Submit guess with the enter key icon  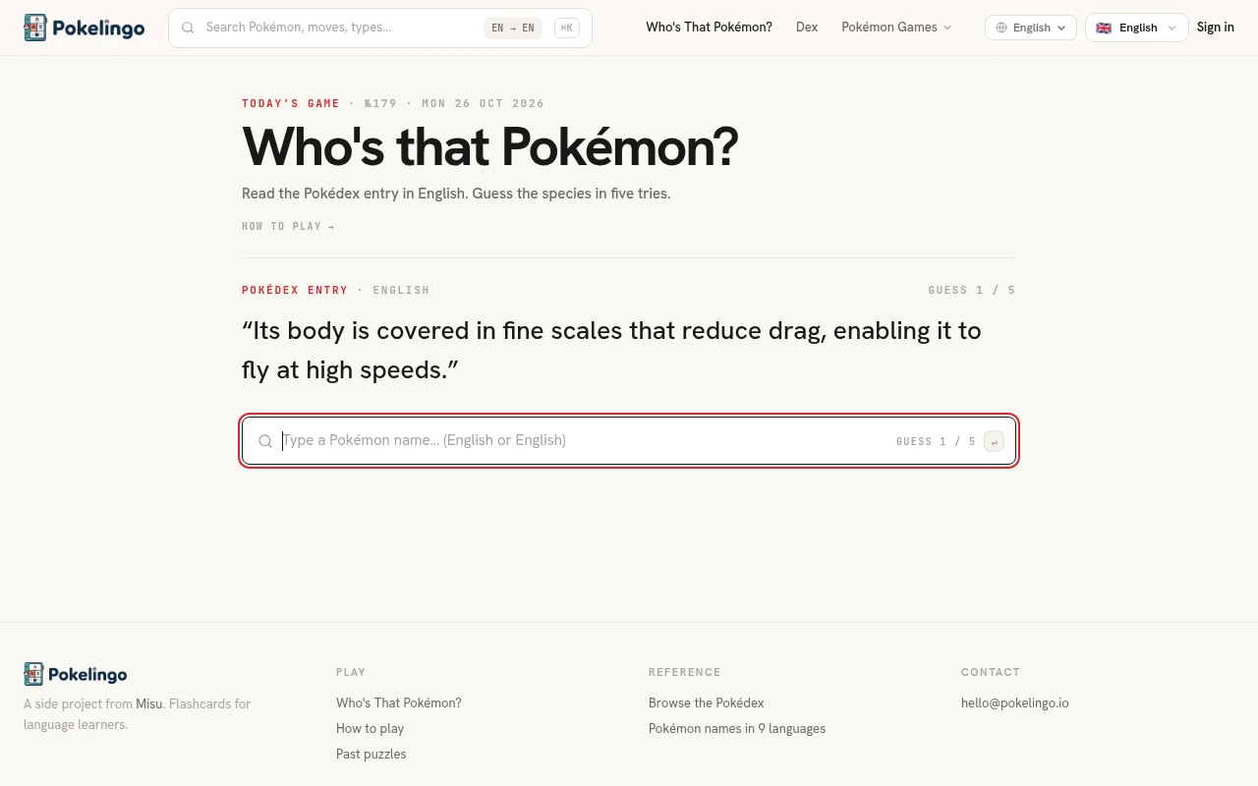[x=994, y=441]
